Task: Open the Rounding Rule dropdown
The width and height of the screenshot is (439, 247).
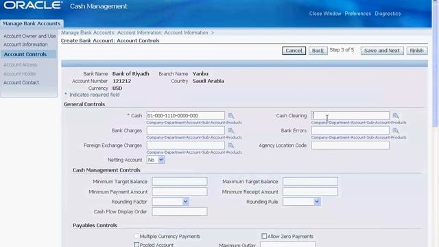Action: coord(301,202)
